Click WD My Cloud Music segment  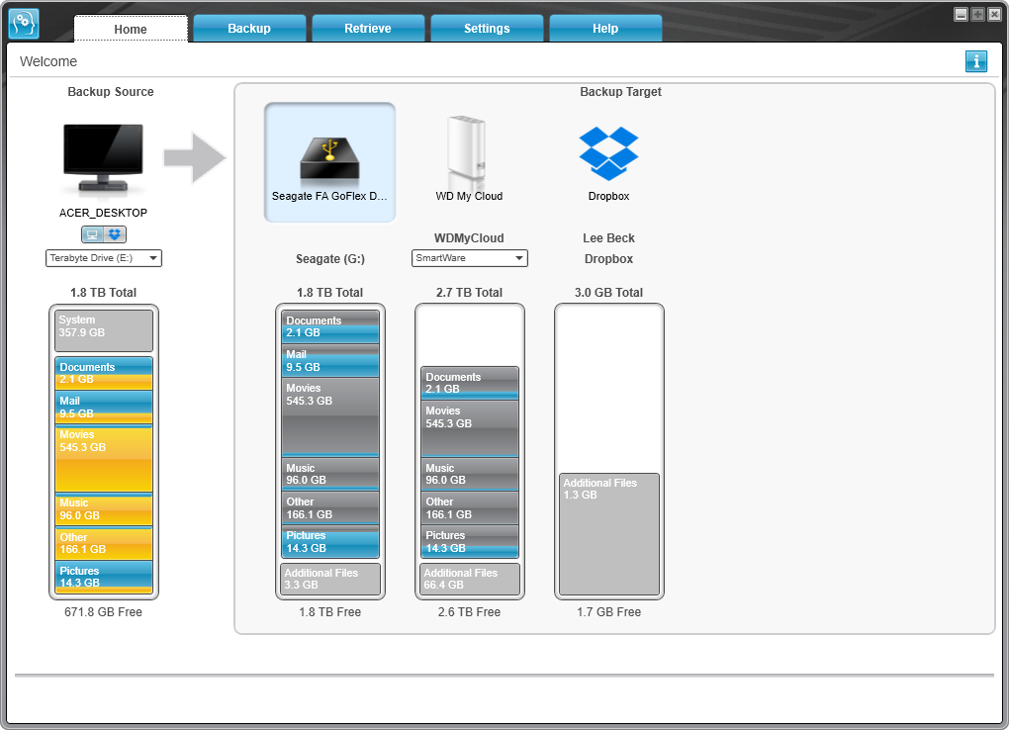pos(470,474)
